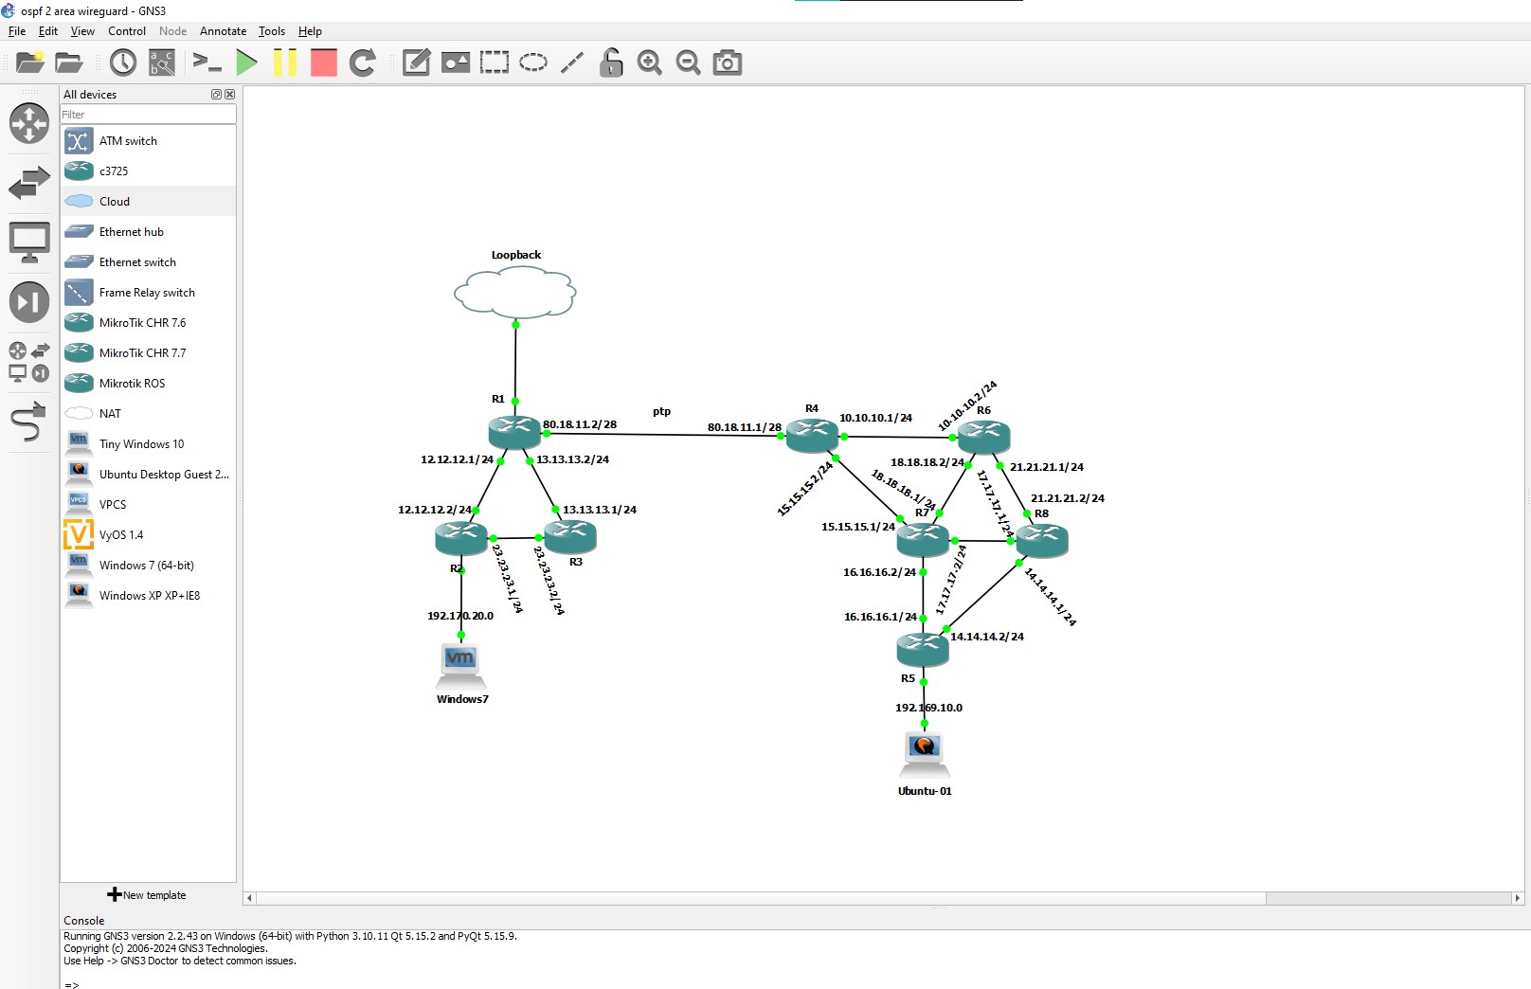
Task: Browse routers in the device sidebar
Action: click(x=29, y=123)
